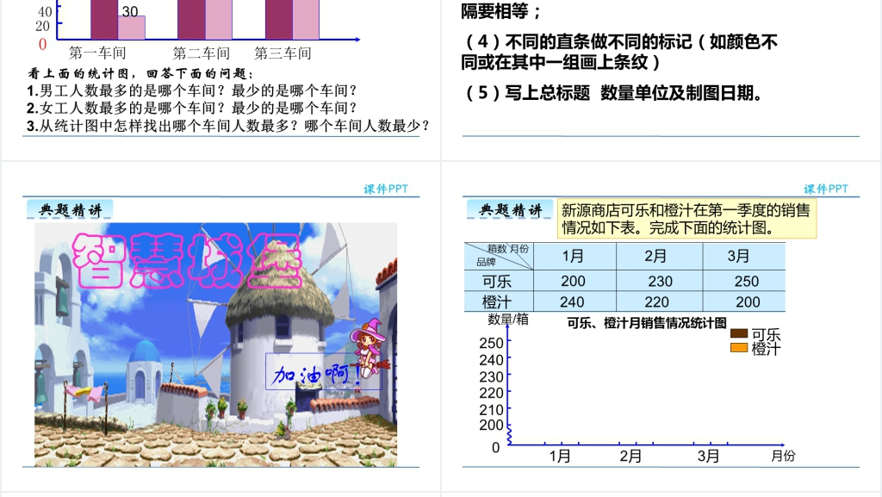Image resolution: width=882 pixels, height=497 pixels.
Task: Click the little witch character on the castle slide
Action: tap(369, 347)
